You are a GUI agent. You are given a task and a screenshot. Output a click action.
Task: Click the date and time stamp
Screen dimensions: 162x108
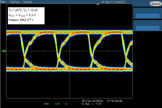pyautogui.click(x=113, y=2)
